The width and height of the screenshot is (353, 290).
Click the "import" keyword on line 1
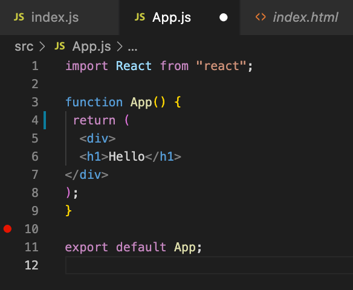86,66
